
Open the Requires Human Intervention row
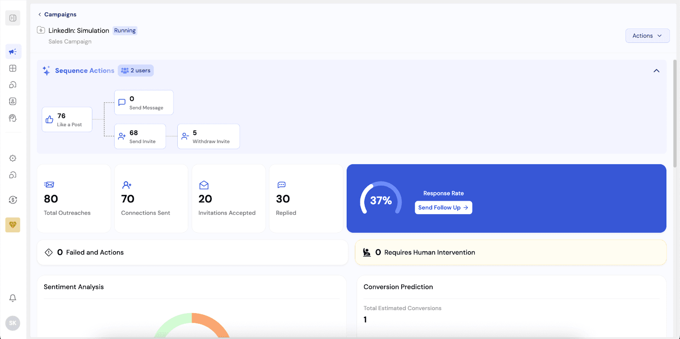click(511, 252)
